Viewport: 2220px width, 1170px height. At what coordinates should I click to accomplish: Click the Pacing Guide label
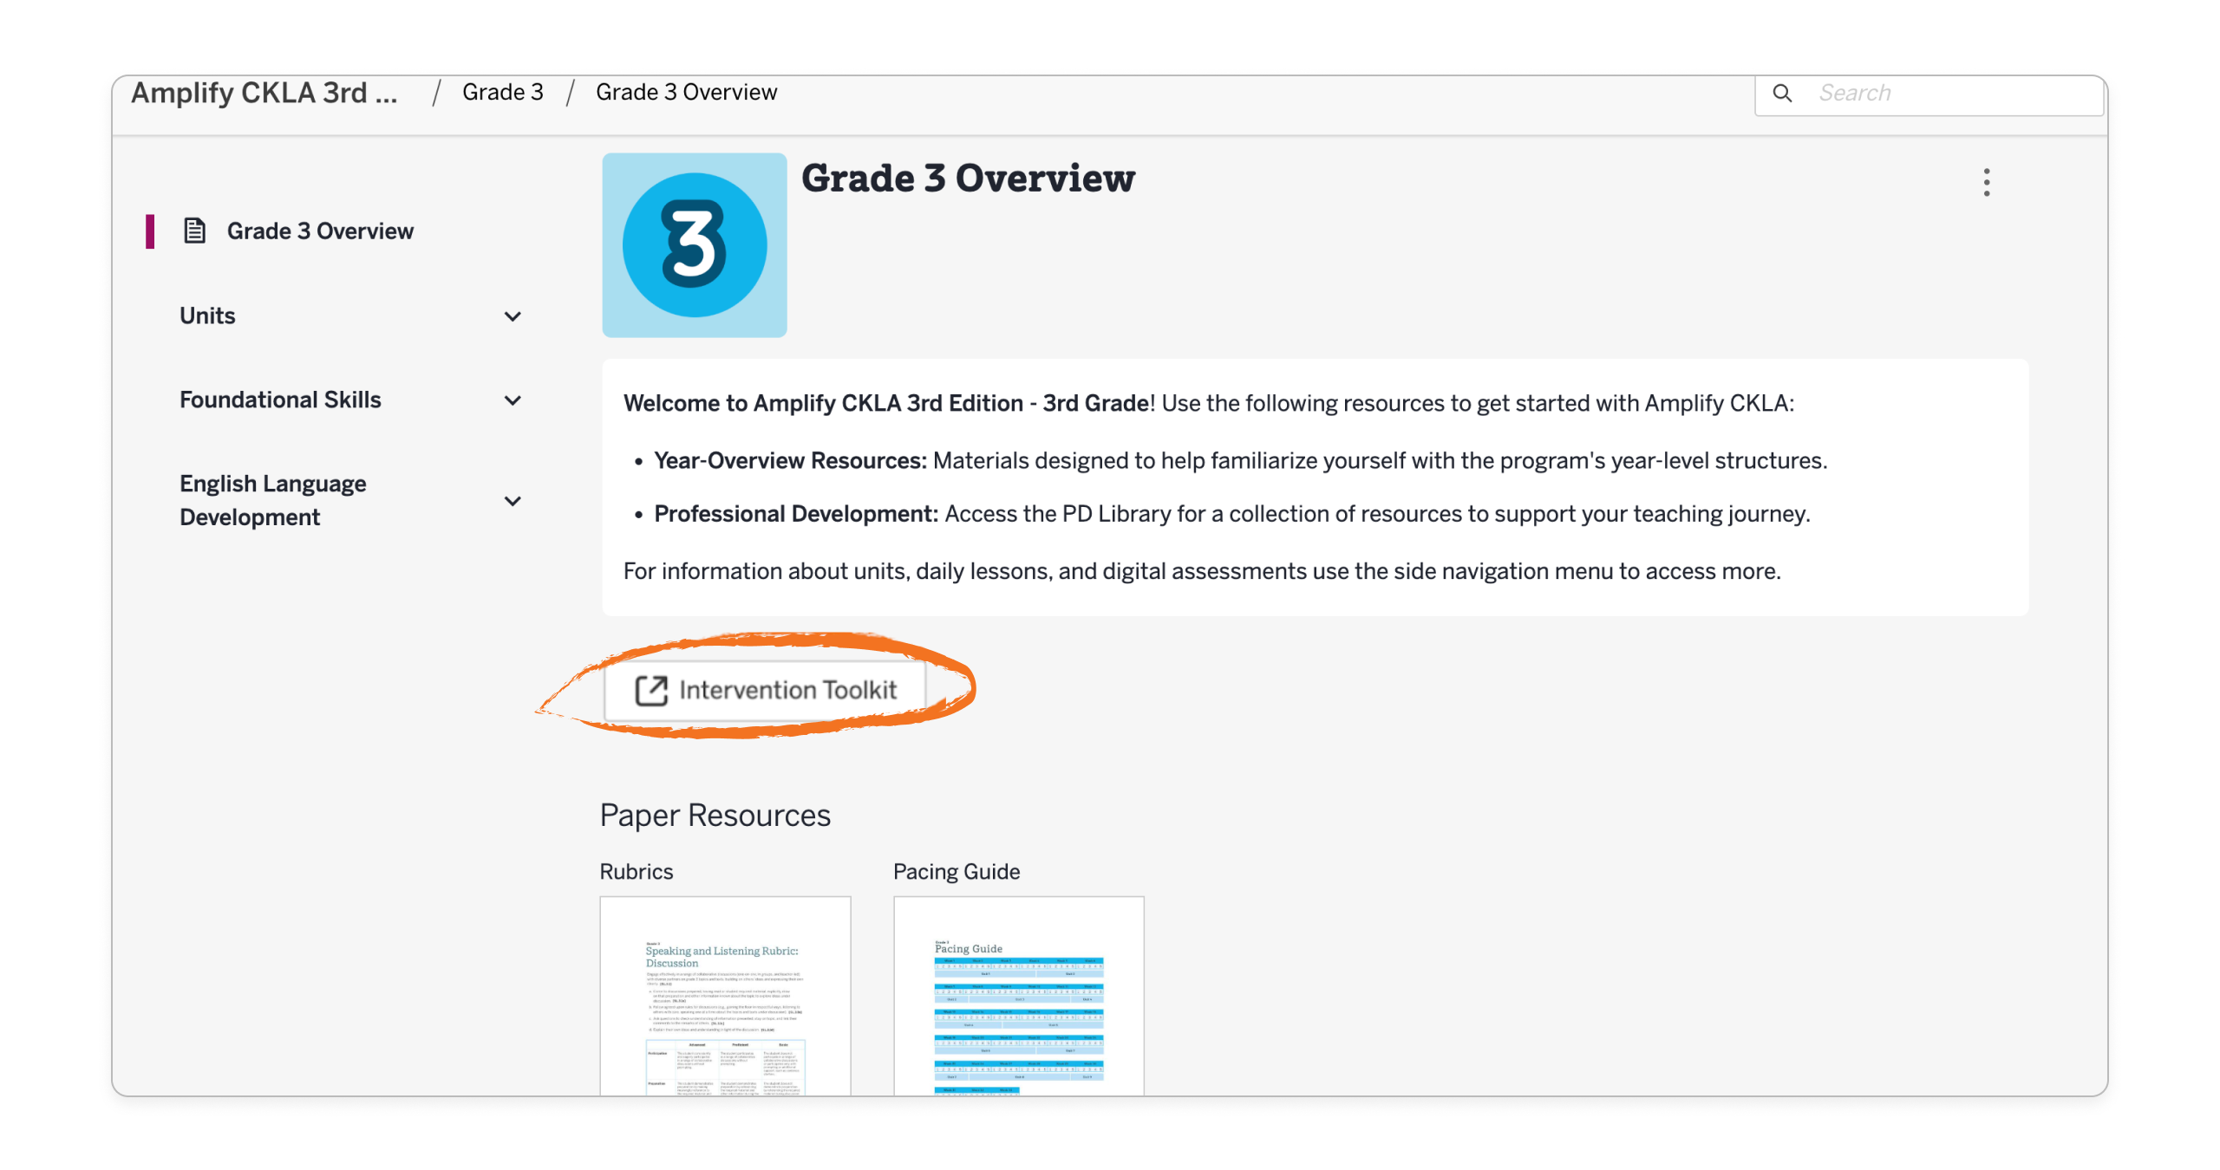[956, 871]
